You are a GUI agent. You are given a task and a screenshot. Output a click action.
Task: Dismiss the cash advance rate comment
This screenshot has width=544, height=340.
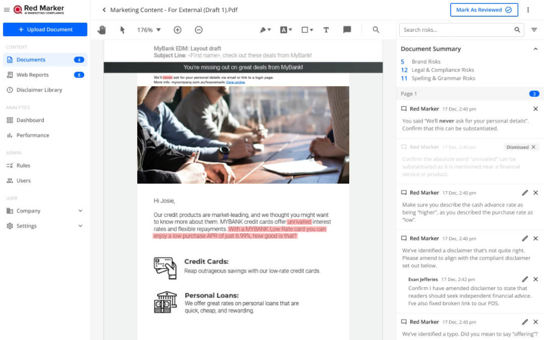point(535,193)
